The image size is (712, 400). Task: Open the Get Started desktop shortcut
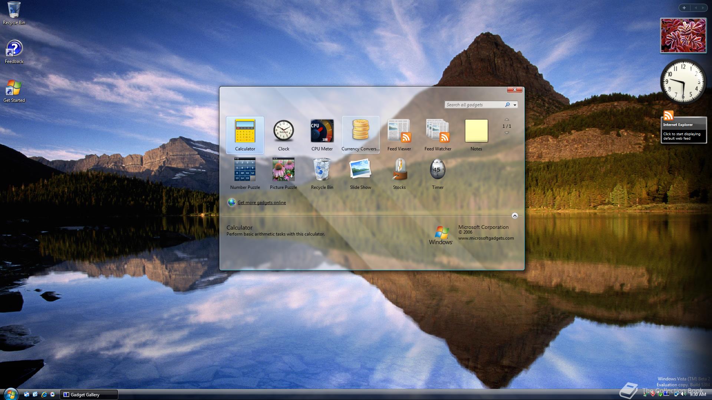pyautogui.click(x=14, y=91)
